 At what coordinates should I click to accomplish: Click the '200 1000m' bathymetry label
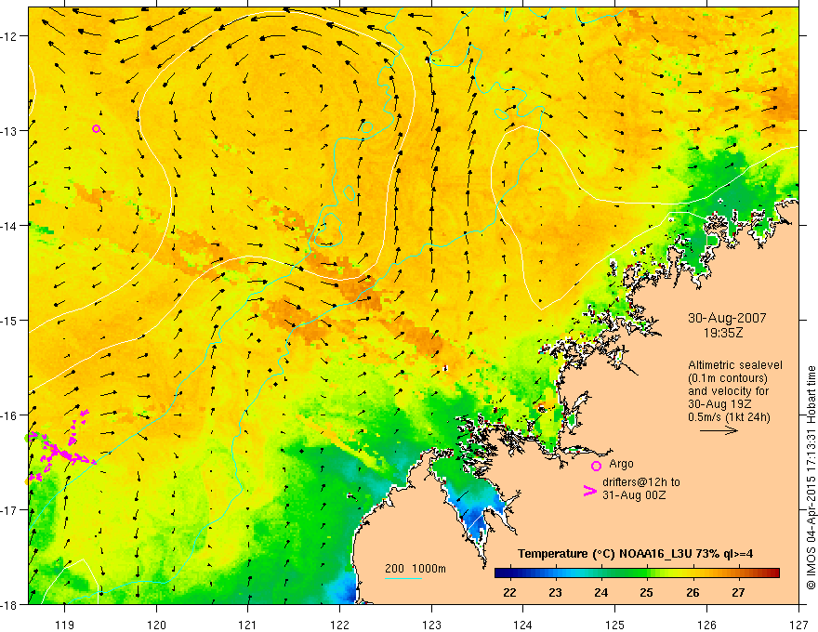click(x=416, y=569)
